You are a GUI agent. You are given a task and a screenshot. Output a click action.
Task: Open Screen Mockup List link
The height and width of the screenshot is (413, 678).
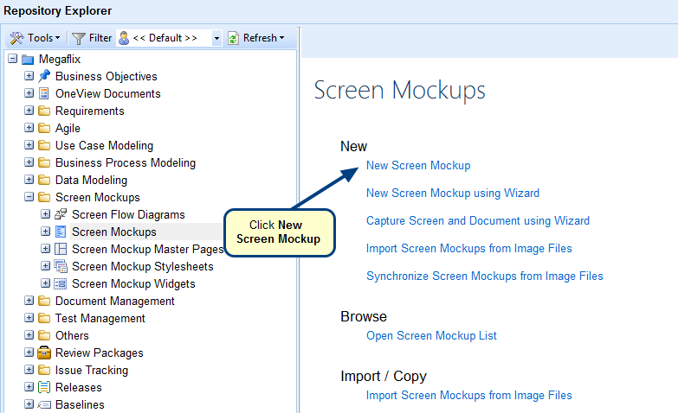point(431,335)
